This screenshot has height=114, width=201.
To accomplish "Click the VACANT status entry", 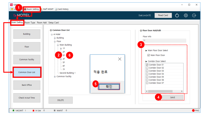I will [x=19, y=111].
